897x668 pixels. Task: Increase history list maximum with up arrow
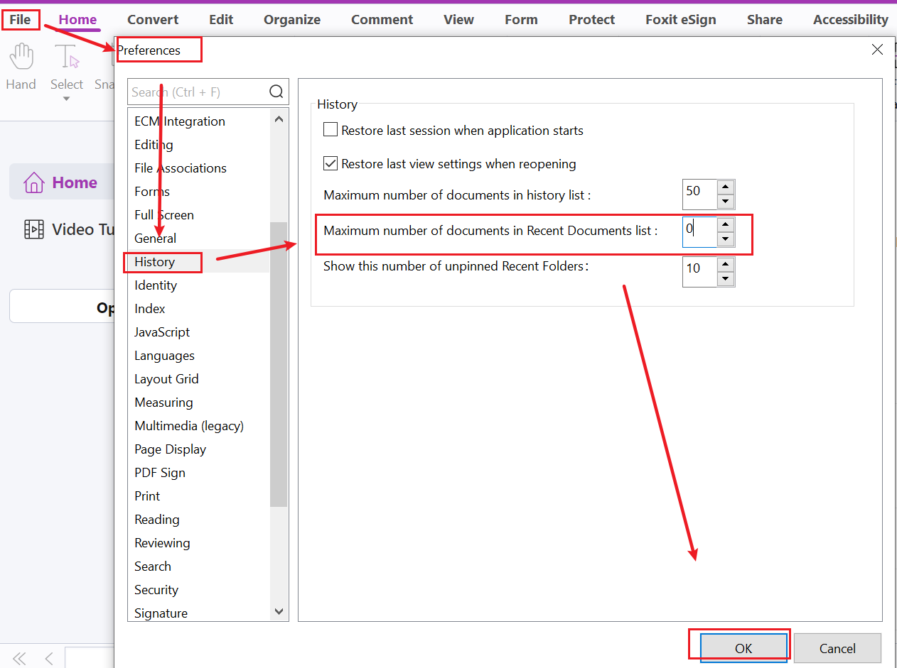(725, 187)
